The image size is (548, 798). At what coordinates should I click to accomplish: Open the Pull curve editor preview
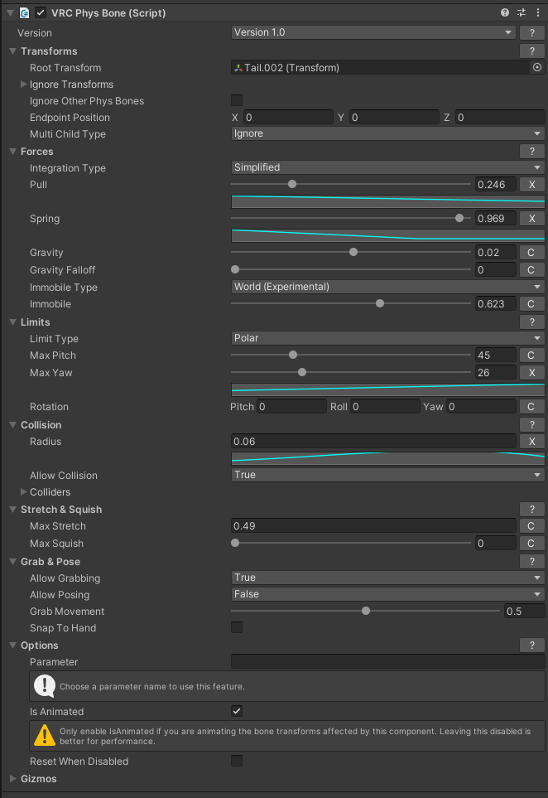(x=388, y=201)
